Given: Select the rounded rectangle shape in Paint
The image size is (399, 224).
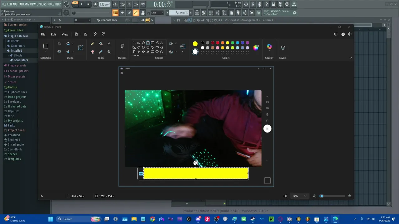Looking at the screenshot, I should coord(152,43).
